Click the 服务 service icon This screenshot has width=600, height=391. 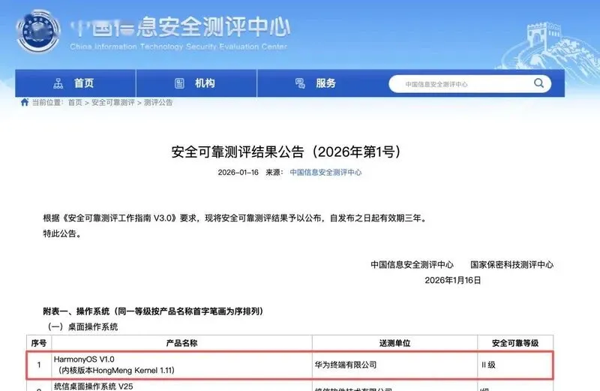pos(301,83)
